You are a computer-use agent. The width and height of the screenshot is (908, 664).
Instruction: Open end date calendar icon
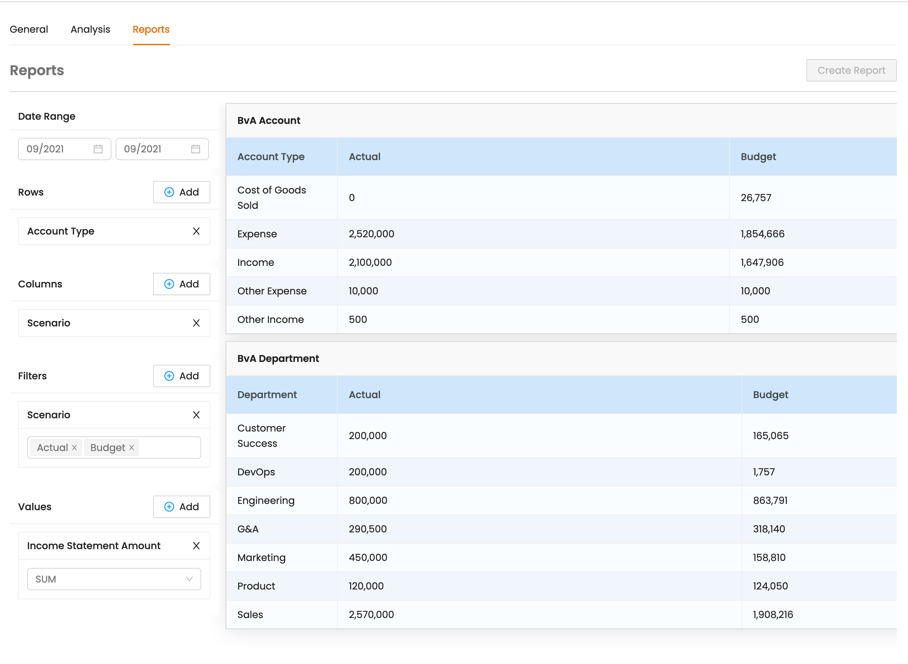pyautogui.click(x=195, y=149)
